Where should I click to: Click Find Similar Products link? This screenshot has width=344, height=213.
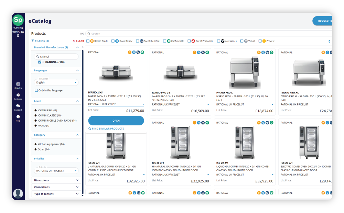[106, 128]
